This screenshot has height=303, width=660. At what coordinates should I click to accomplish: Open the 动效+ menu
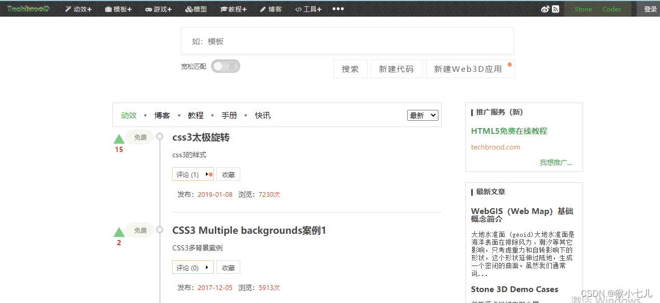[78, 9]
